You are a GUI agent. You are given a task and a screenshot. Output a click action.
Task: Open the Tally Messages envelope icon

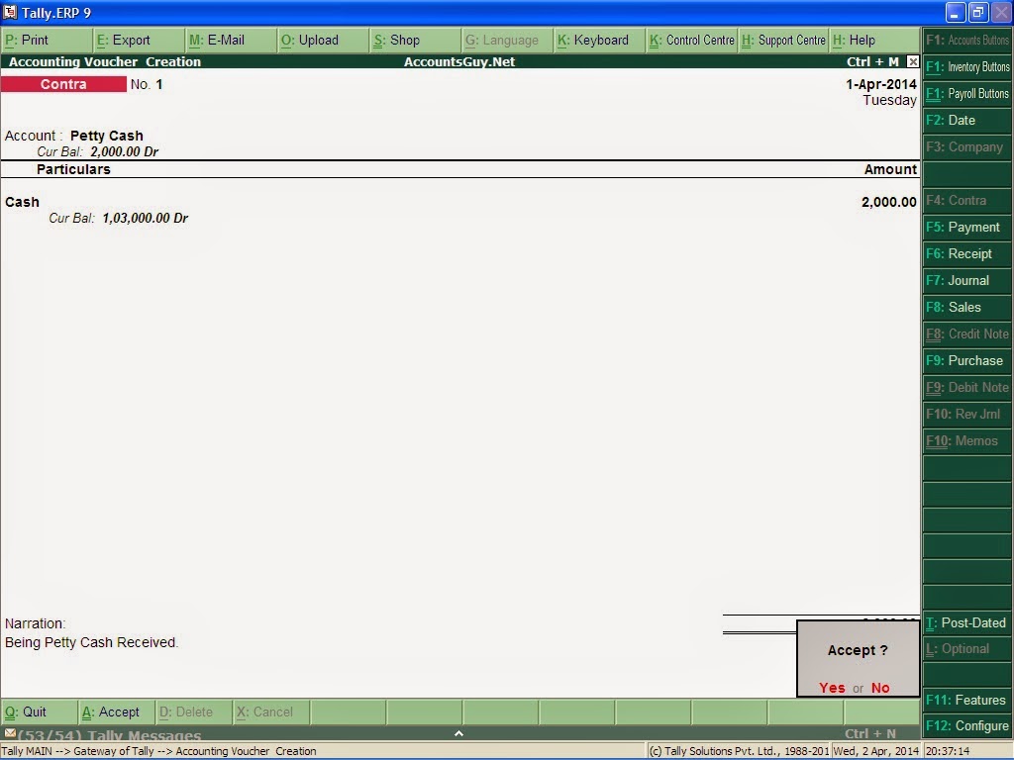click(10, 733)
